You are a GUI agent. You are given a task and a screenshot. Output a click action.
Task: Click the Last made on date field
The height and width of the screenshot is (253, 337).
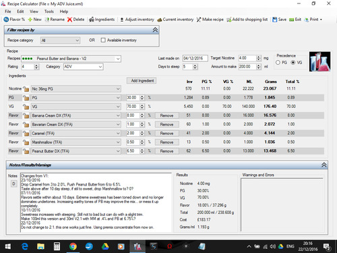(x=195, y=58)
